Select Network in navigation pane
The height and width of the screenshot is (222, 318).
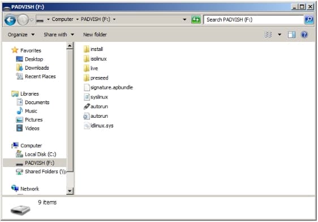pyautogui.click(x=30, y=189)
